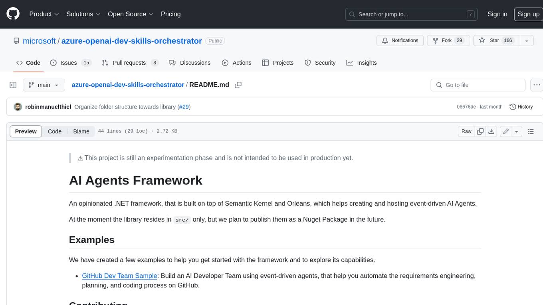
Task: Select the Preview view
Action: (26, 131)
